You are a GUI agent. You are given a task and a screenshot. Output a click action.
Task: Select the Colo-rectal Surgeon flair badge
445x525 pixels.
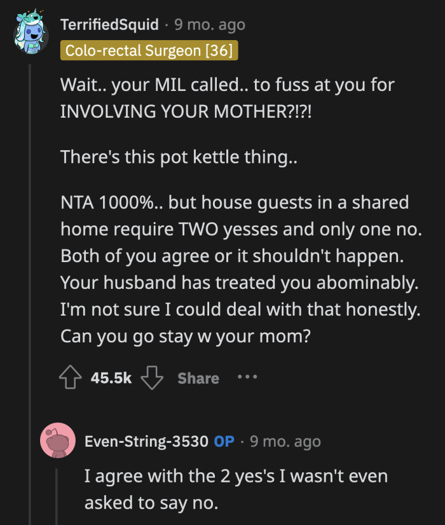pyautogui.click(x=149, y=51)
